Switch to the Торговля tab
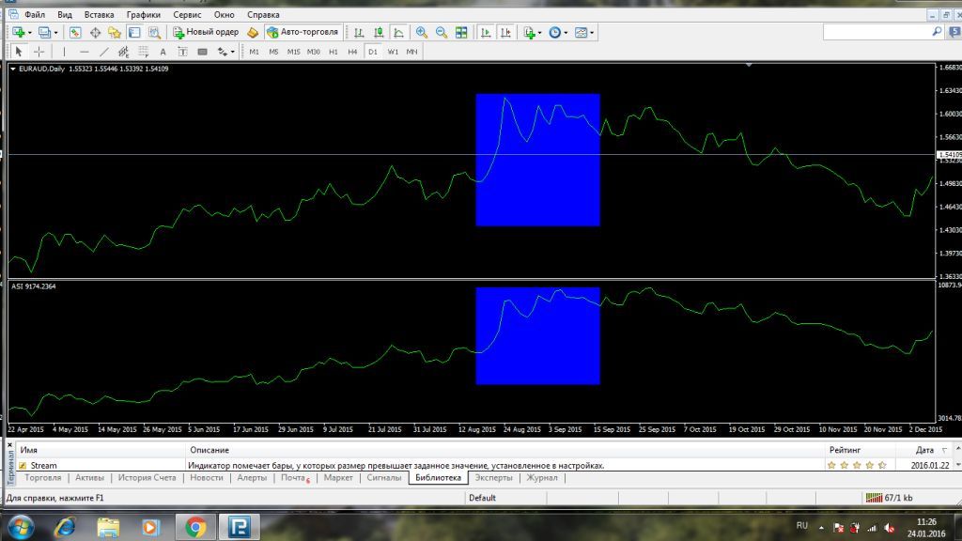 [43, 478]
